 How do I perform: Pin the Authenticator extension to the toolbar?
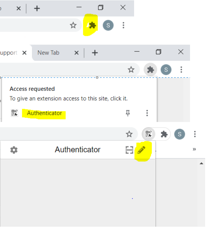point(128,113)
